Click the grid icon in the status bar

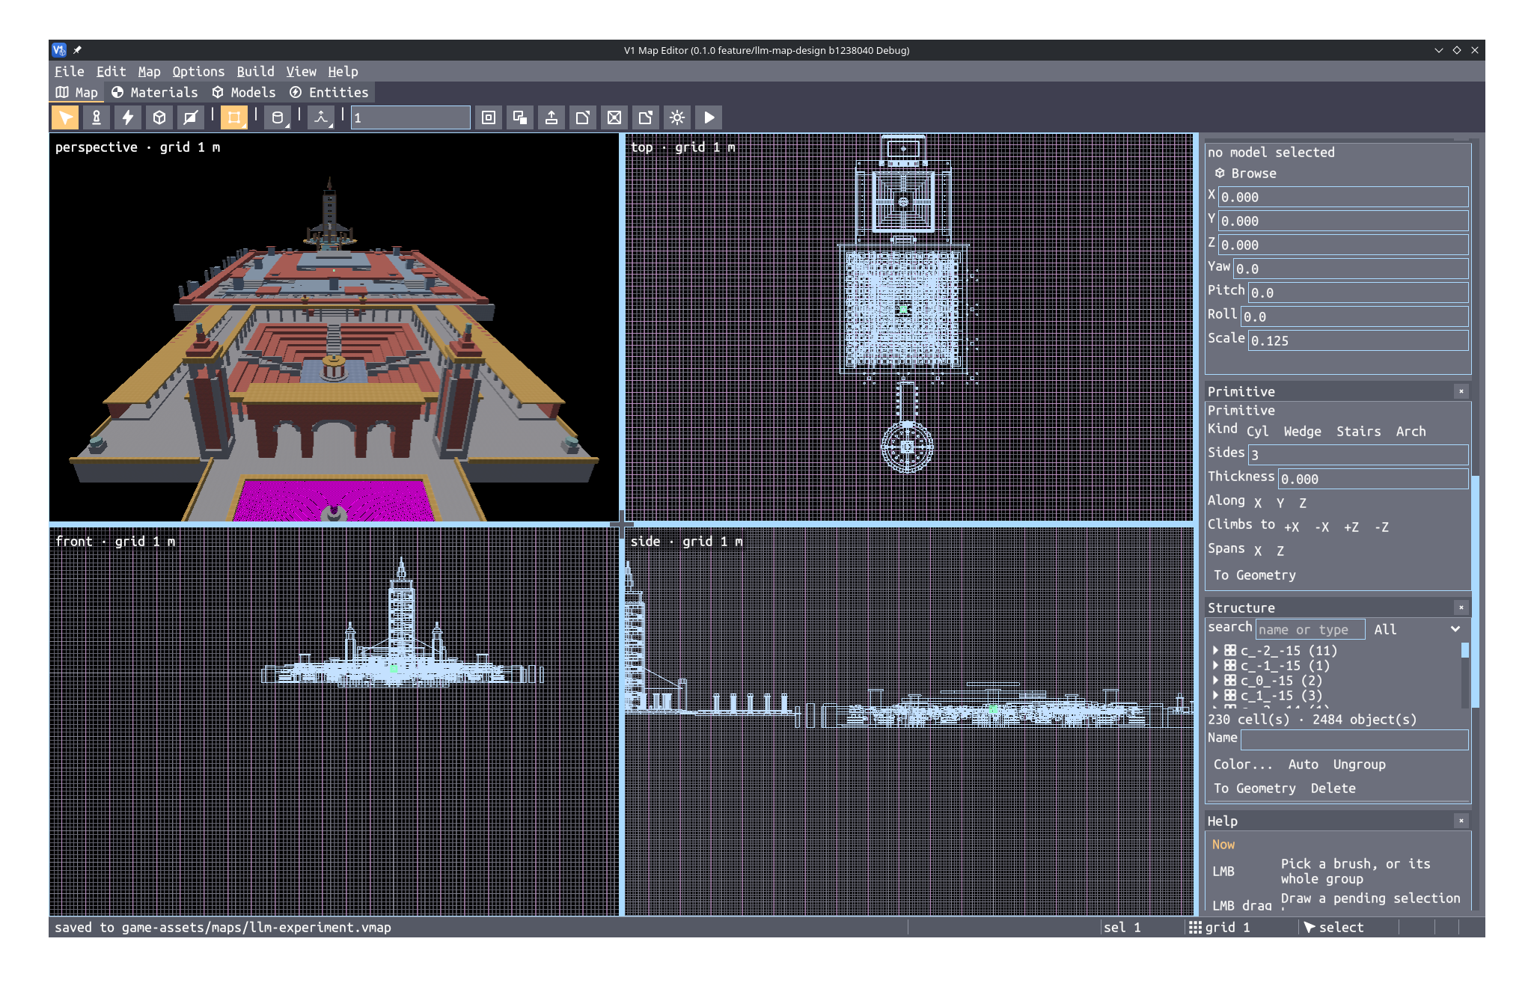point(1195,928)
